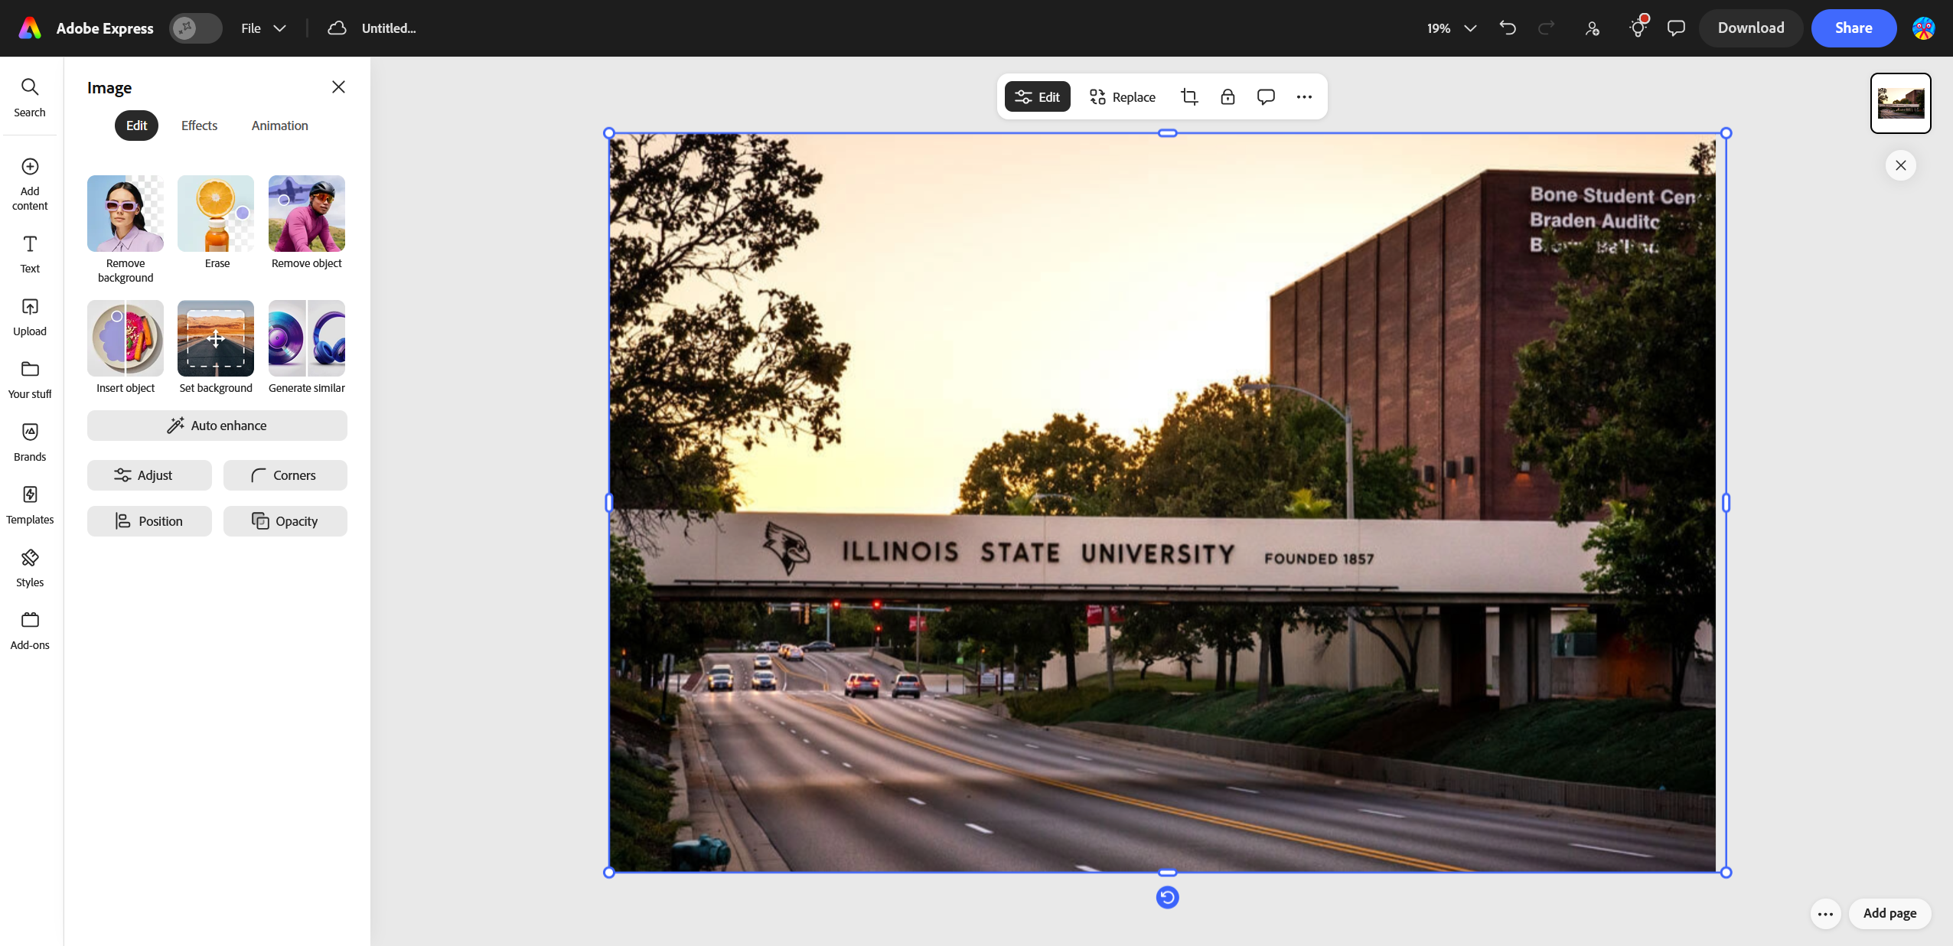1953x946 pixels.
Task: Lock the selected image
Action: point(1228,96)
